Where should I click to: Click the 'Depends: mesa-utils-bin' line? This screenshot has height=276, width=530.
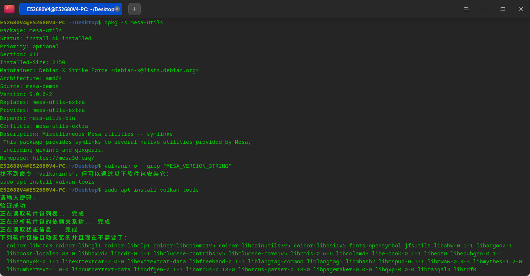[38, 118]
